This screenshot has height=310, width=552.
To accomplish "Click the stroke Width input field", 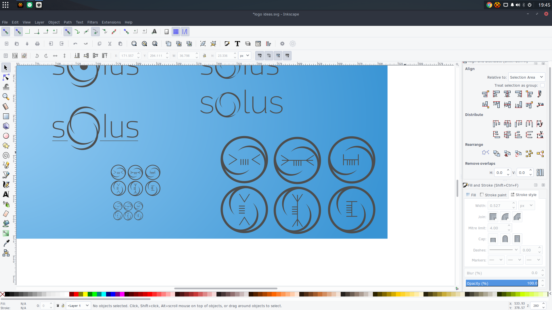I will pos(500,206).
